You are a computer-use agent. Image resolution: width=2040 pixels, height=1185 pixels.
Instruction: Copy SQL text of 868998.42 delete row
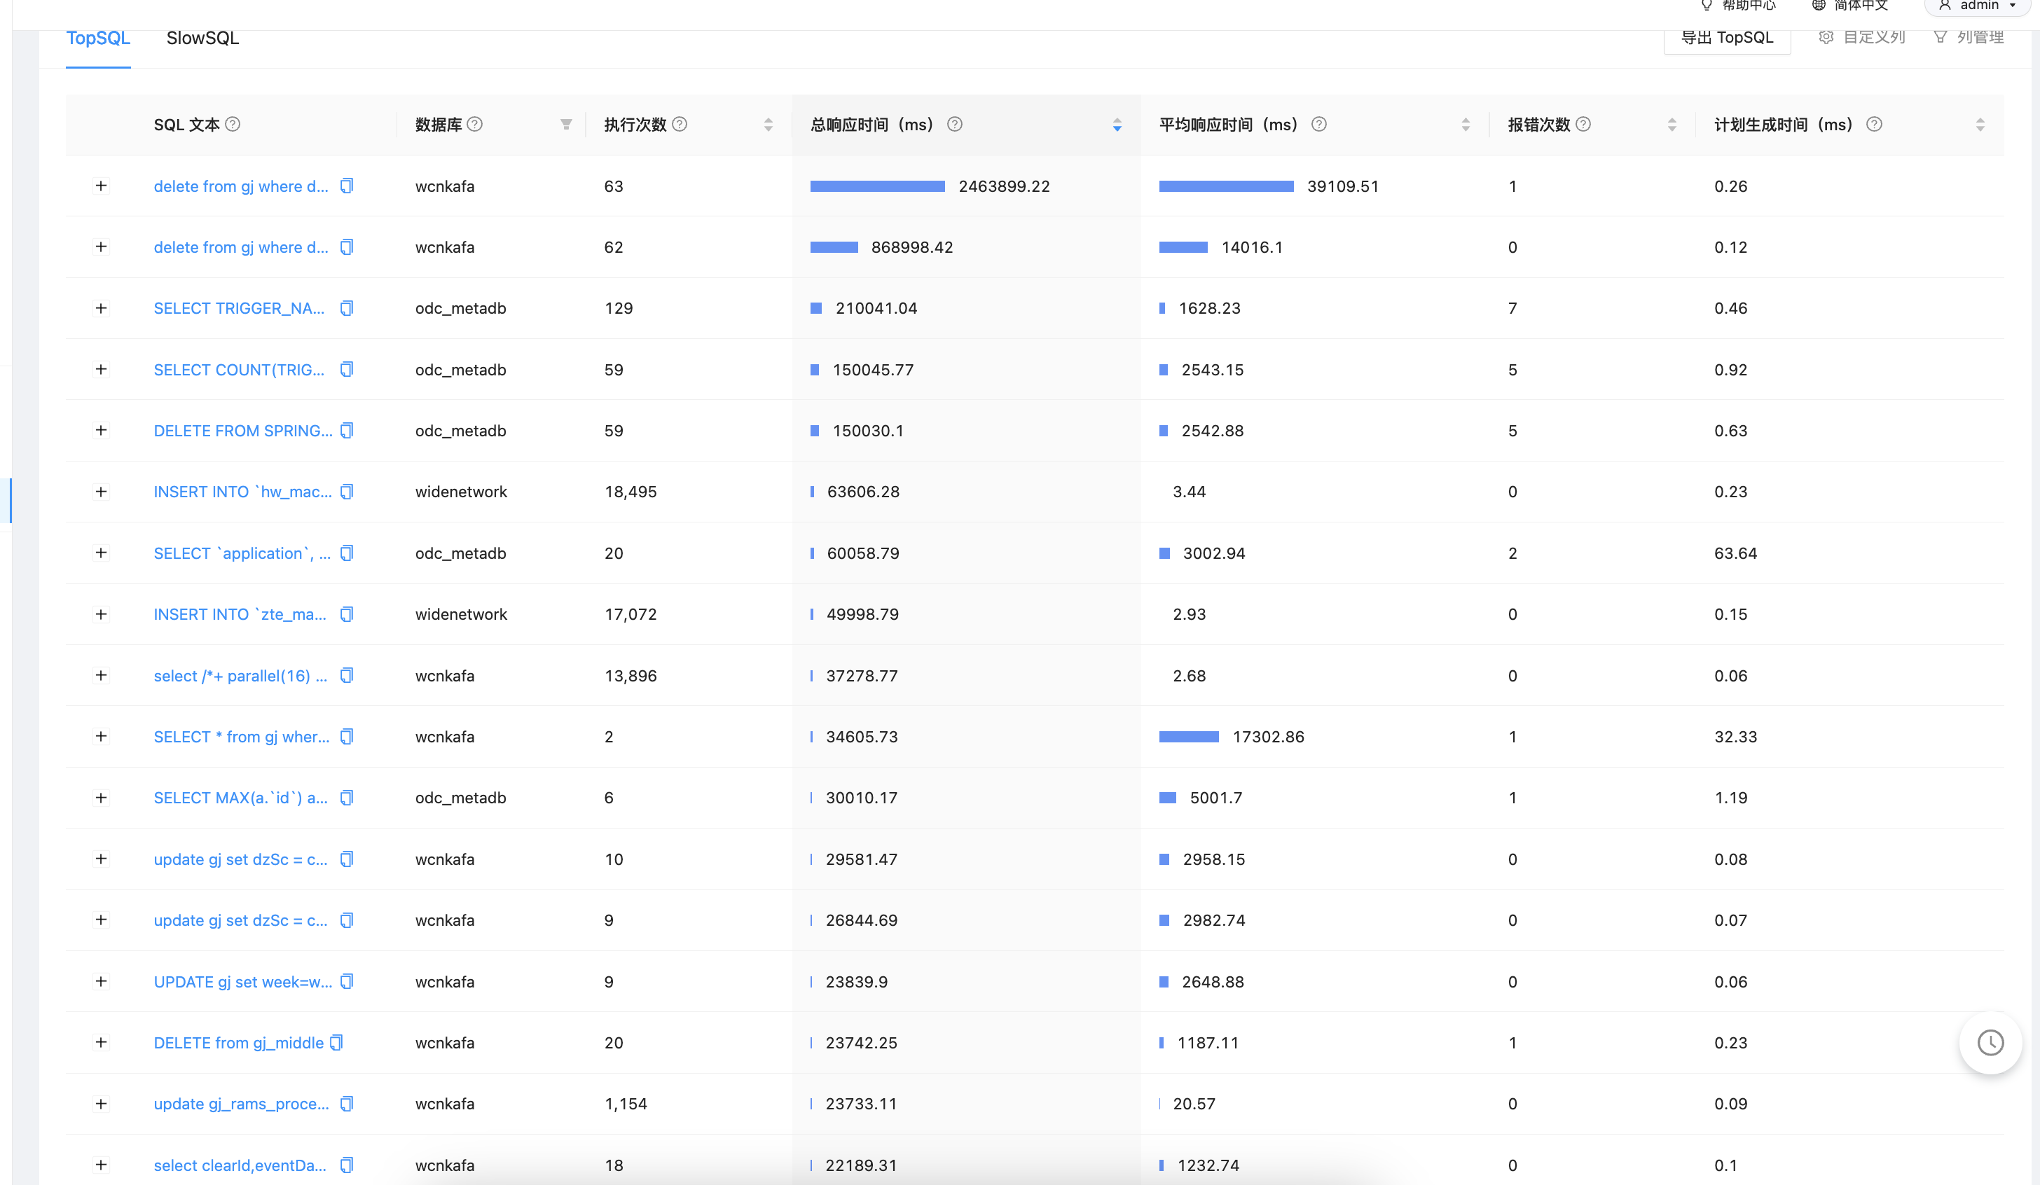coord(347,247)
